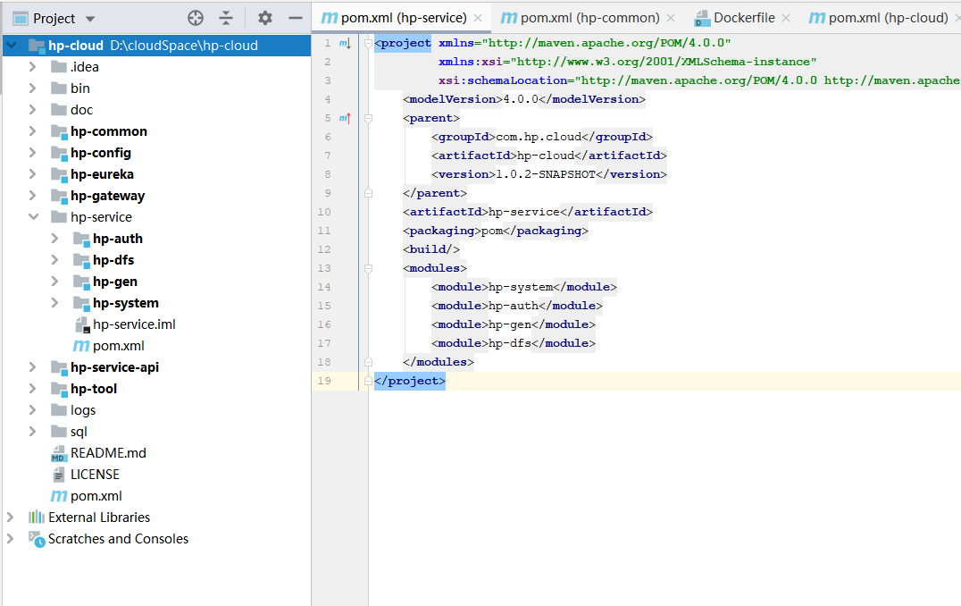Expand the sql folder
961x606 pixels.
32,432
